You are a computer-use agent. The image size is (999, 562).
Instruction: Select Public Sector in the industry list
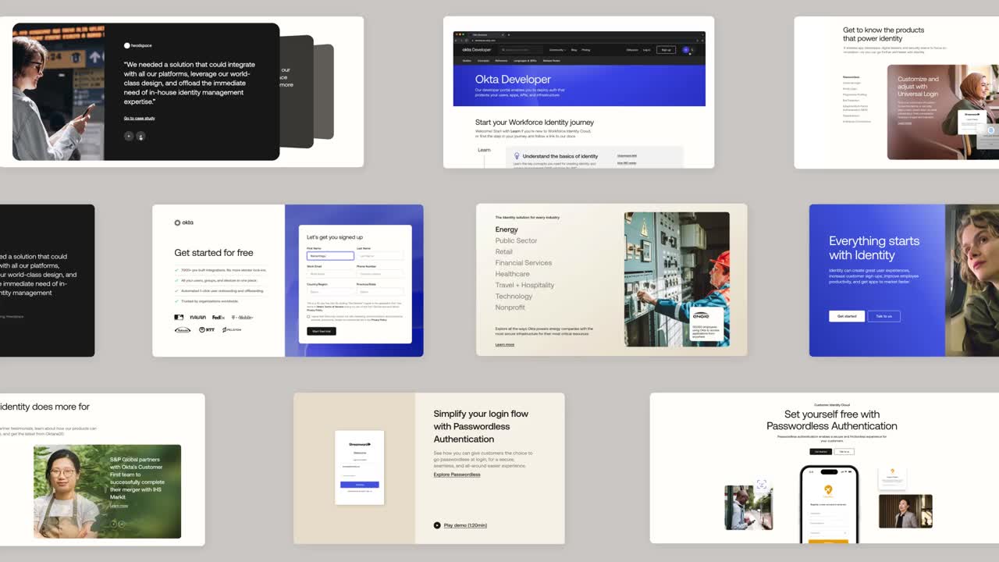tap(516, 240)
